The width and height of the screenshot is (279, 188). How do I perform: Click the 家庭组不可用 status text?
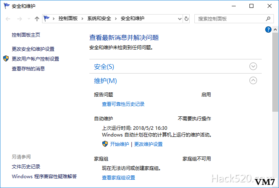[197, 159]
